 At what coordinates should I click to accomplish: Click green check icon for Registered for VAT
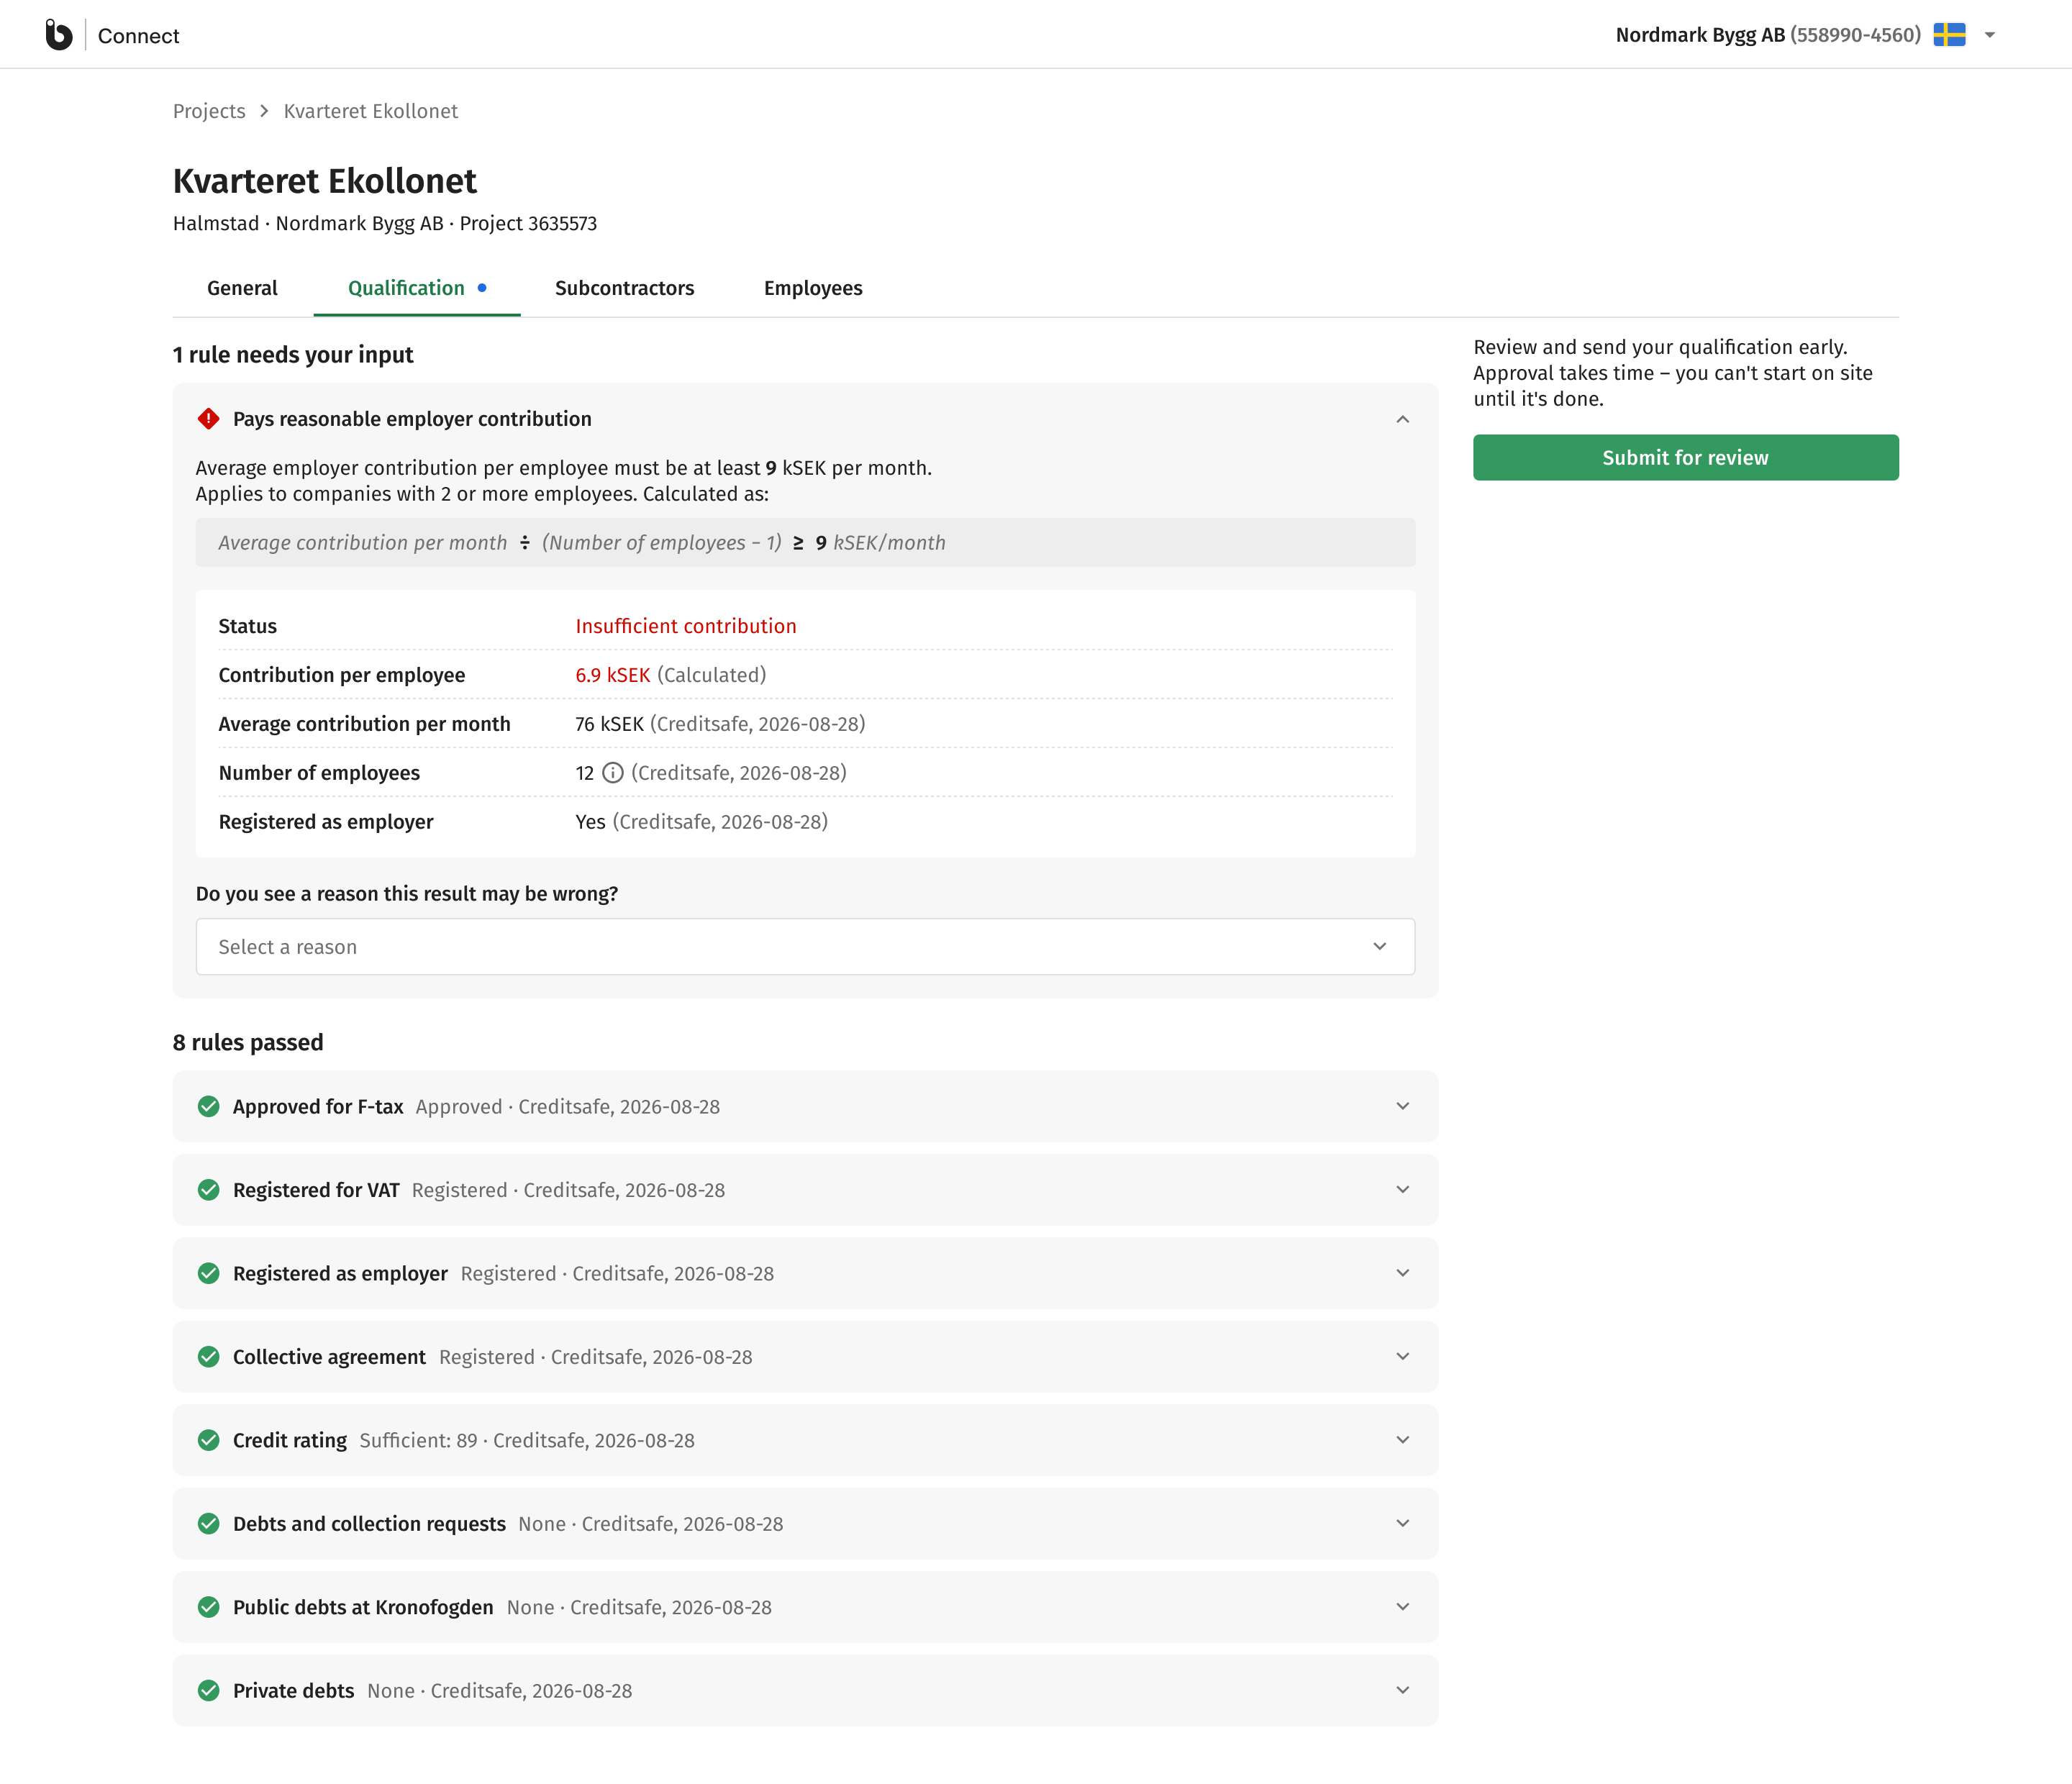(208, 1190)
